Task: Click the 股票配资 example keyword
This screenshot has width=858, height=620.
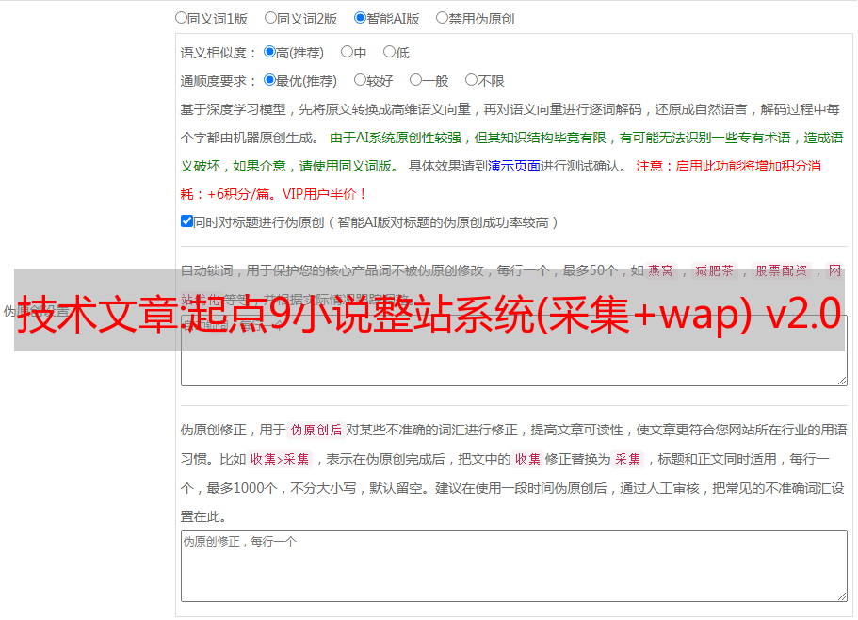Action: click(x=782, y=270)
